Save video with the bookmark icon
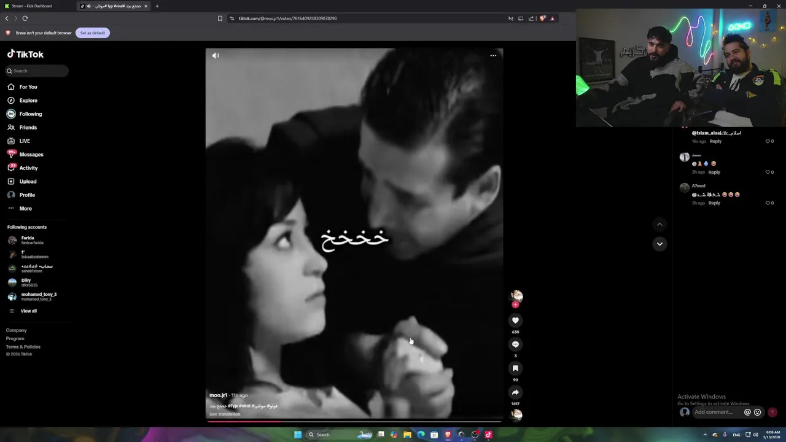 [515, 368]
